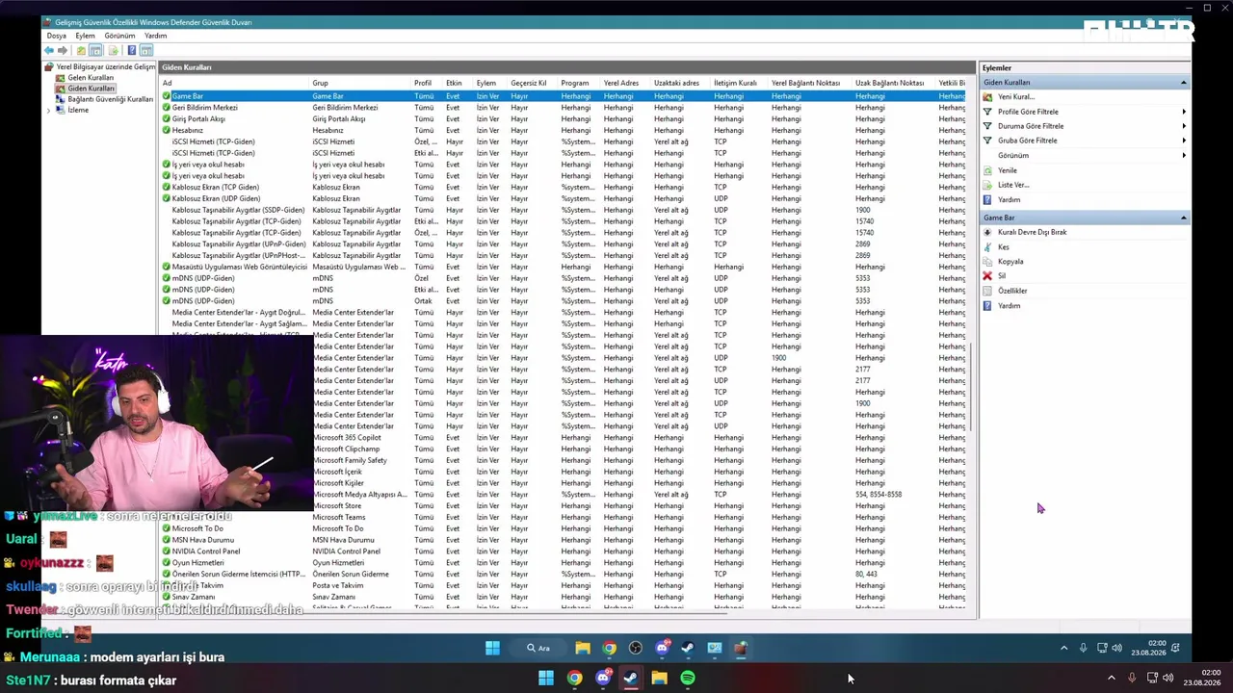Show hidden icons in the inner system tray
This screenshot has width=1233, height=693.
[1063, 648]
